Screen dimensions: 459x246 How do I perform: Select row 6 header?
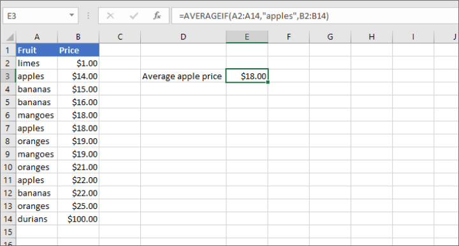8,115
